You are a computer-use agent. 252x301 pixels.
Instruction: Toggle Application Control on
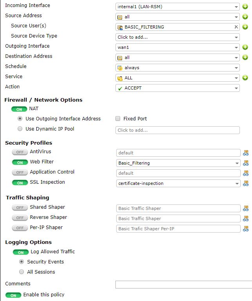click(x=20, y=172)
